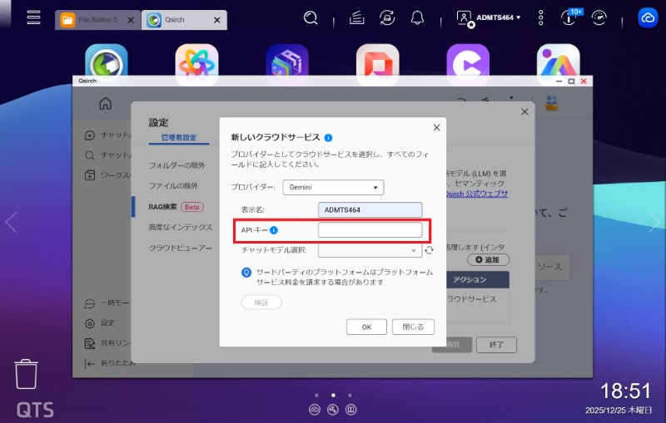Expand the チャットモデル選択 dropdown
This screenshot has height=423, width=666.
coord(370,249)
